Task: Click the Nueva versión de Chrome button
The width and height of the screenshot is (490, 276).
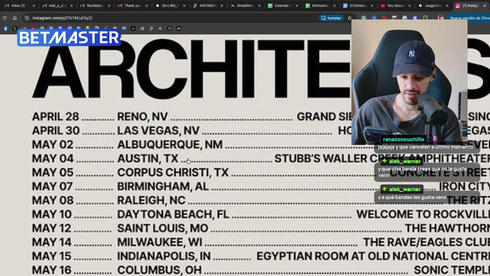Action: [x=468, y=18]
